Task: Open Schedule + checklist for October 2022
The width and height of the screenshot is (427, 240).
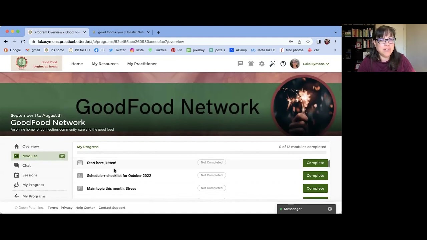Action: (119, 176)
